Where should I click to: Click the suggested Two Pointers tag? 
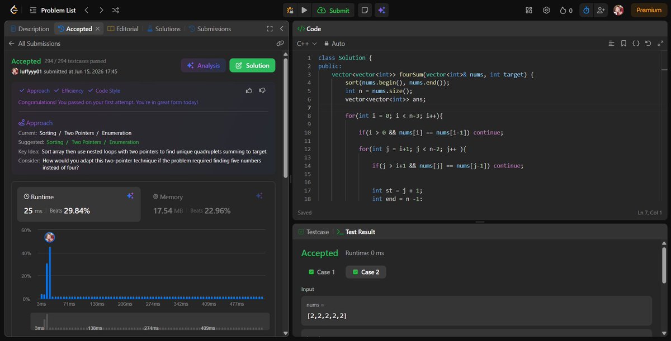pos(86,142)
